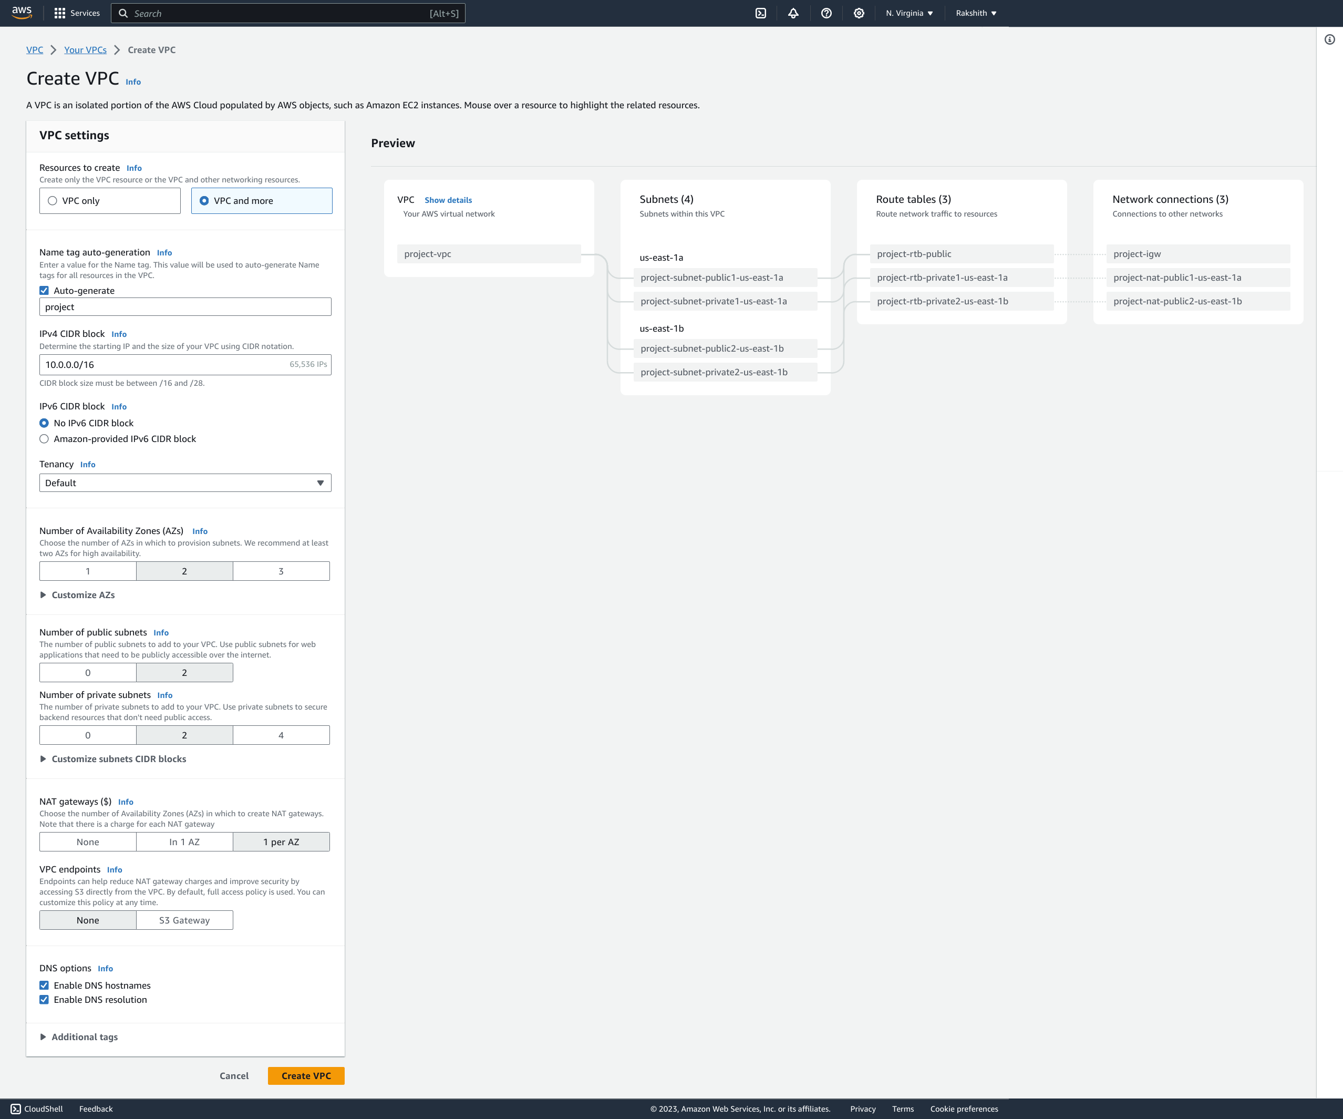Toggle Enable DNS resolution checkbox
Image resolution: width=1343 pixels, height=1119 pixels.
(44, 999)
